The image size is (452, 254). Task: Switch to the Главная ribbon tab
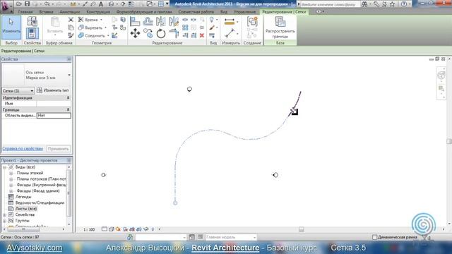[25, 12]
